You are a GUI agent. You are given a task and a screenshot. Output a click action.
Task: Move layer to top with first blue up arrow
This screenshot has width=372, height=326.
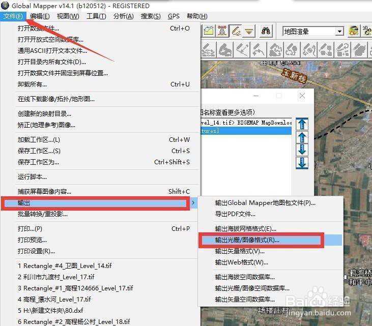[x=302, y=124]
